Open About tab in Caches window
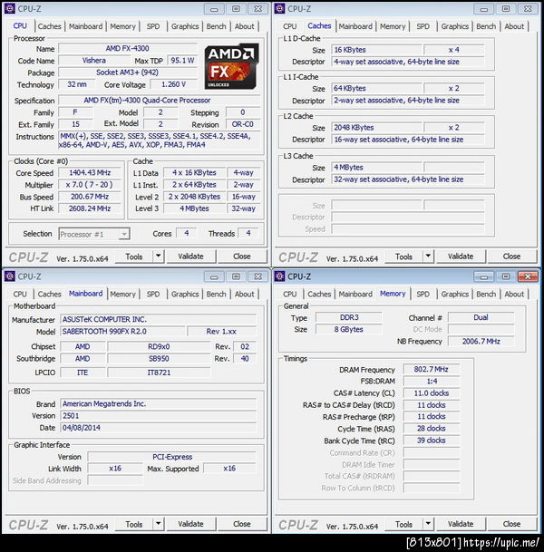 tap(514, 26)
